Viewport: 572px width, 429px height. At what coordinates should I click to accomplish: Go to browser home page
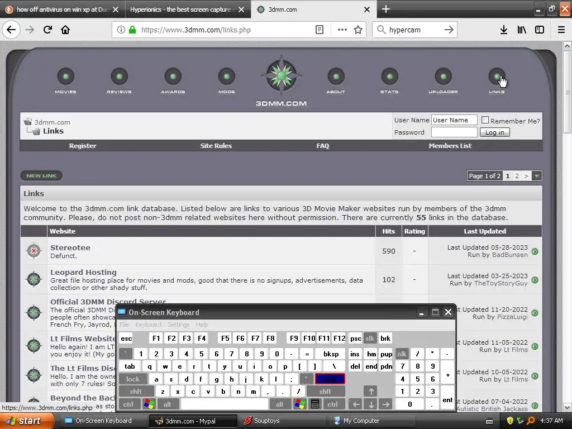[x=65, y=30]
